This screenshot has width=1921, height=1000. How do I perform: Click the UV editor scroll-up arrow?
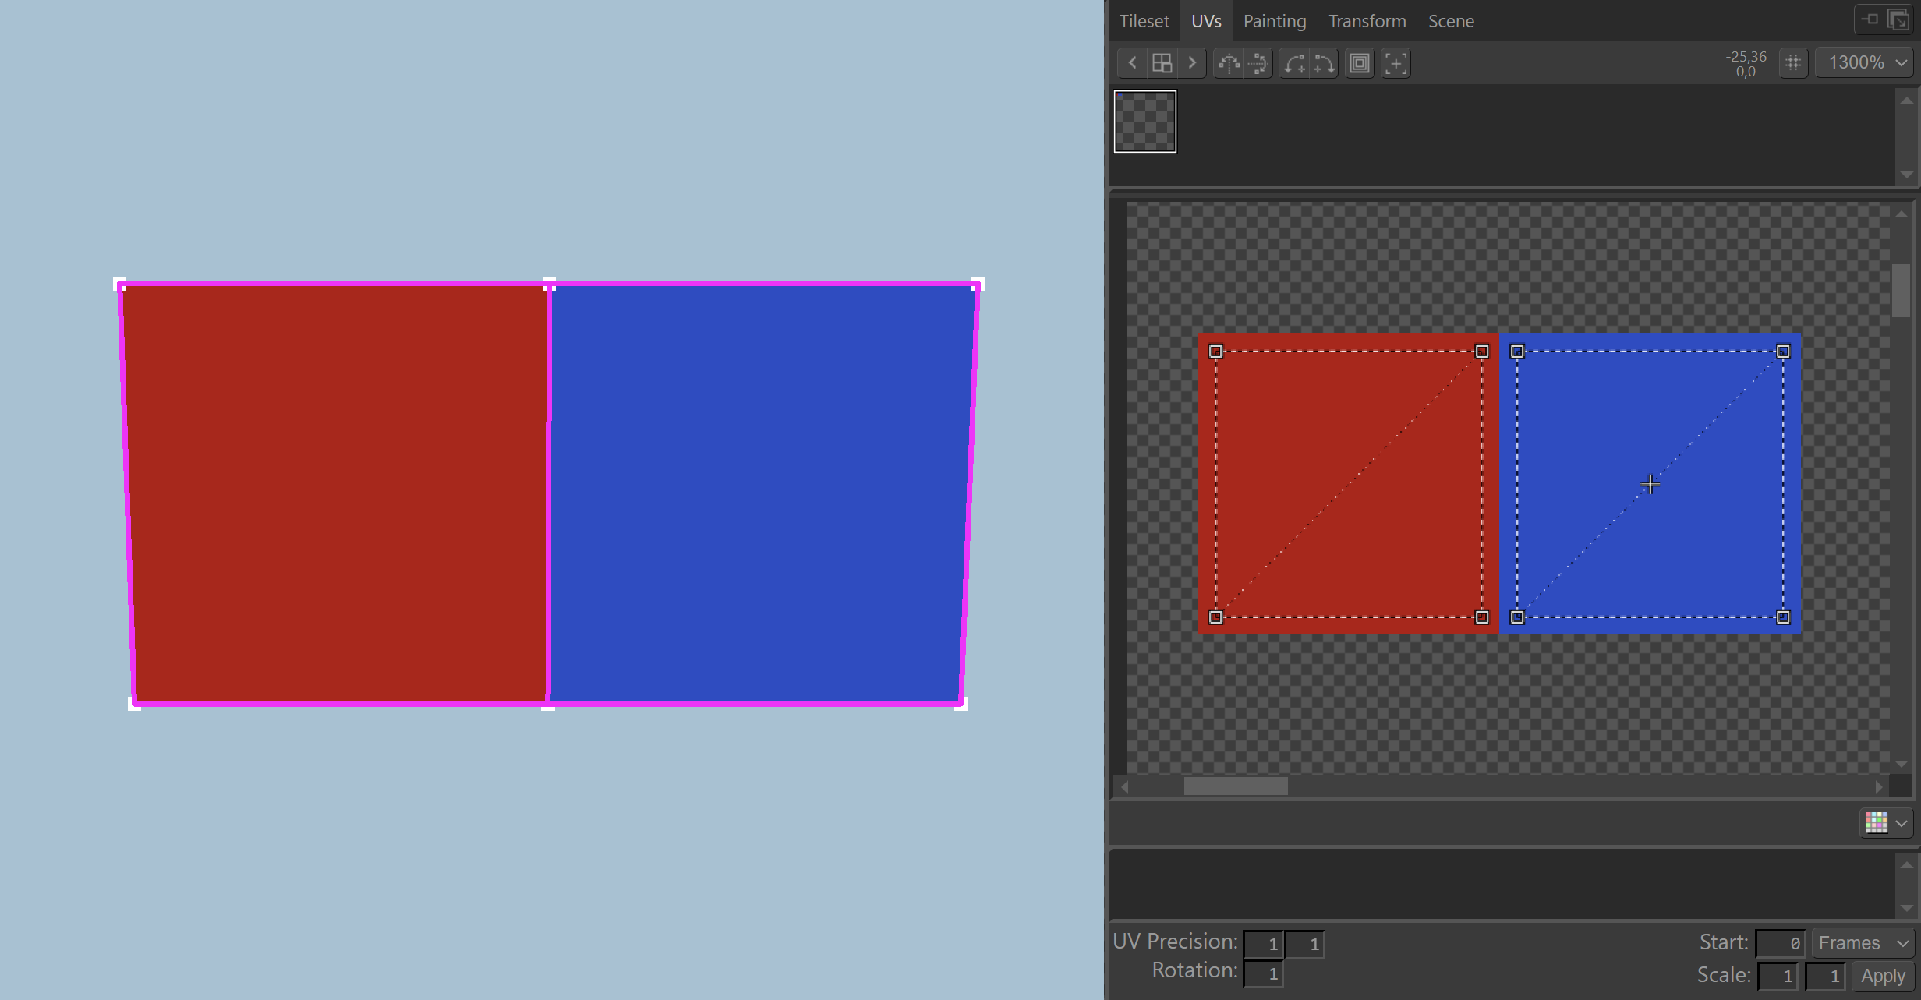click(1901, 214)
